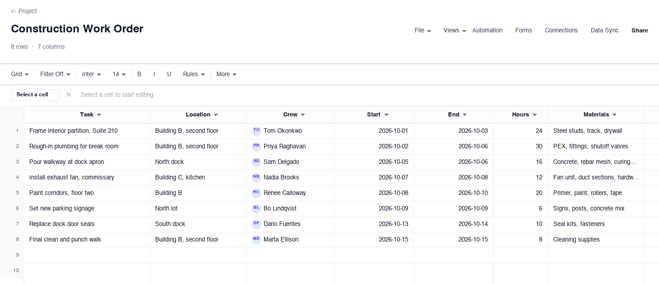
Task: Open the Materials column header menu
Action: [x=615, y=115]
